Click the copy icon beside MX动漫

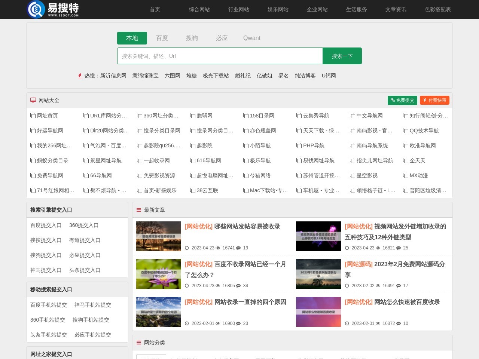406,175
